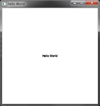Click the top-right corner of white canvas
100x106 pixels.
pos(98,8)
